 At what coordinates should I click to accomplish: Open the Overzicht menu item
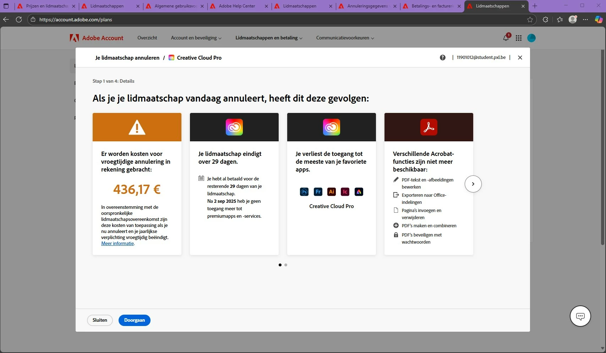tap(147, 38)
